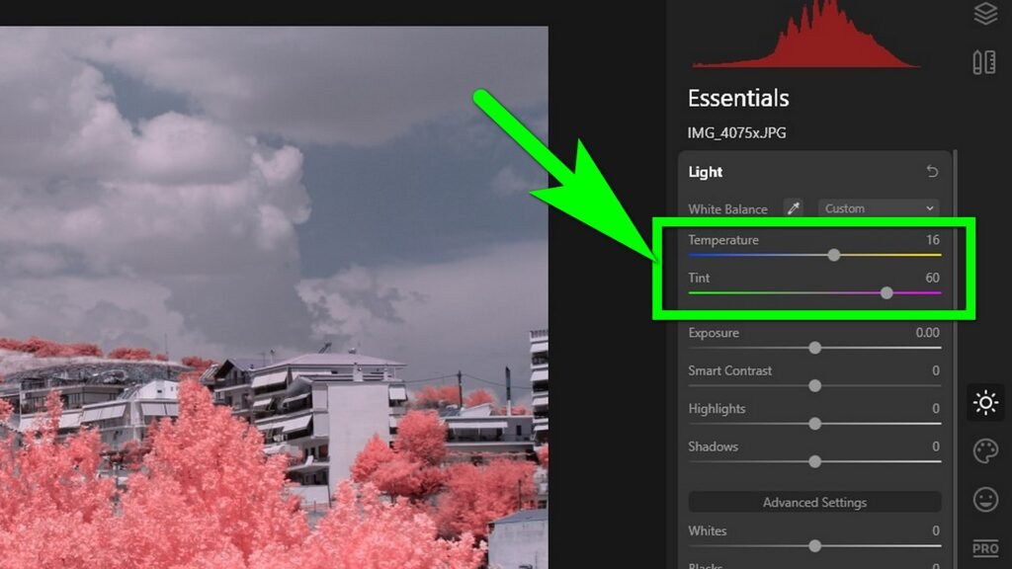
Task: Reset the Light panel with undo arrow
Action: pos(932,172)
